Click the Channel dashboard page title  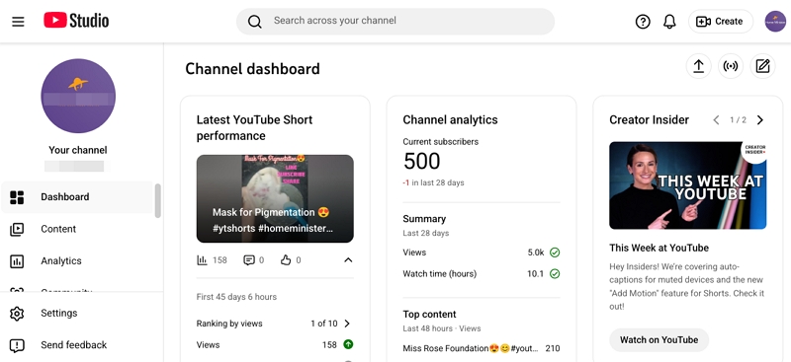coord(252,69)
